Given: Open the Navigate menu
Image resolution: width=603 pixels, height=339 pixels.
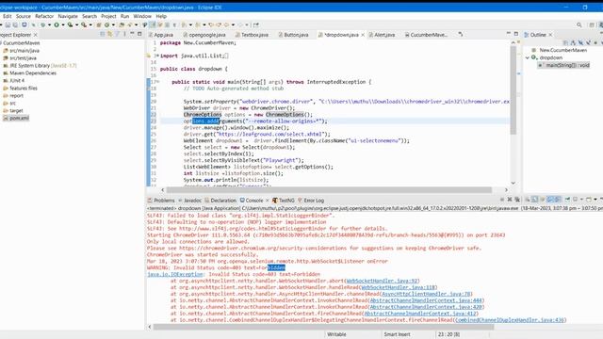Looking at the screenshot, I should click(68, 16).
